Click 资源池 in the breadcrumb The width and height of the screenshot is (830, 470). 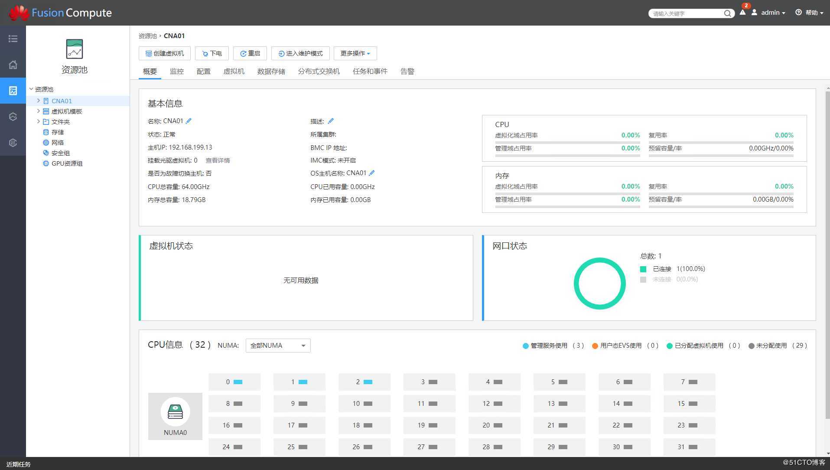coord(148,36)
